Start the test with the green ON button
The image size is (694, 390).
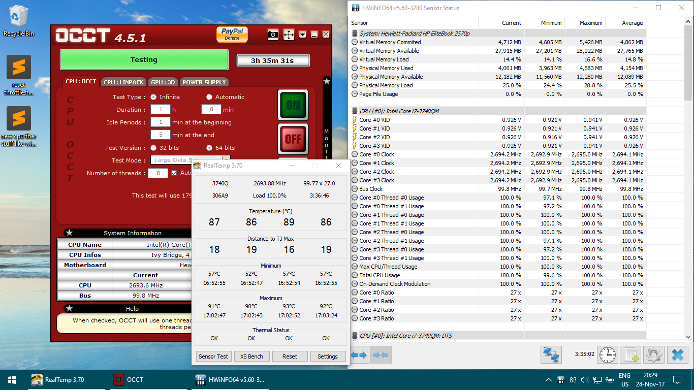[x=293, y=105]
